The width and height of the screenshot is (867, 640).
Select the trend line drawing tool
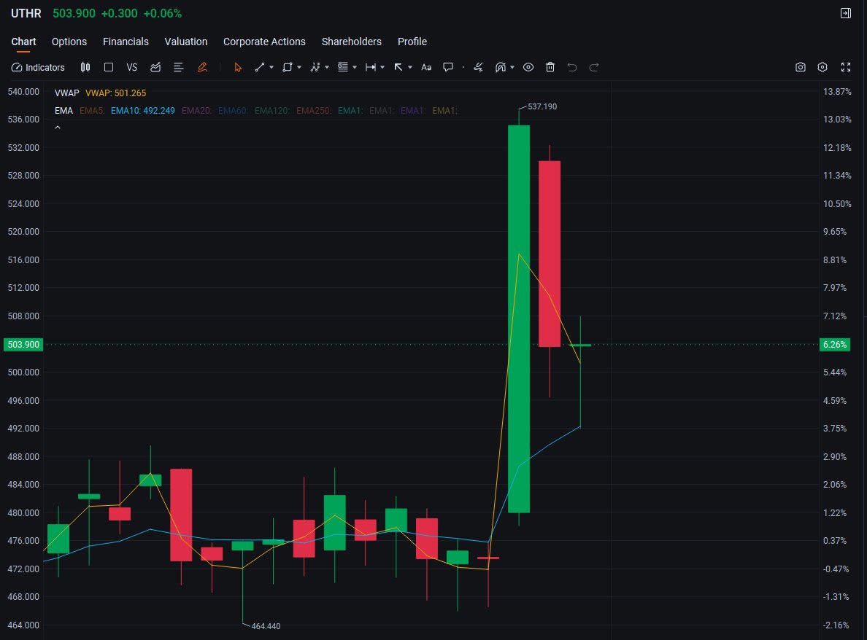(x=259, y=67)
